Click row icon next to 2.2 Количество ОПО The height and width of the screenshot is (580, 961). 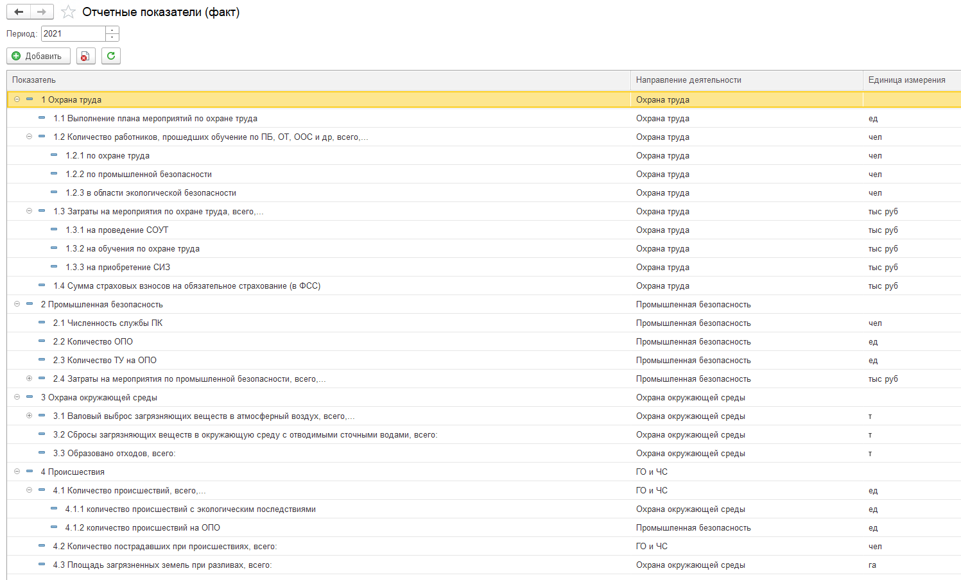42,341
